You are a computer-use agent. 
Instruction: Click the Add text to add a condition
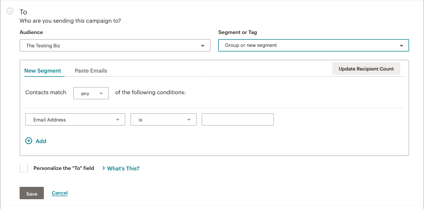pyautogui.click(x=41, y=141)
